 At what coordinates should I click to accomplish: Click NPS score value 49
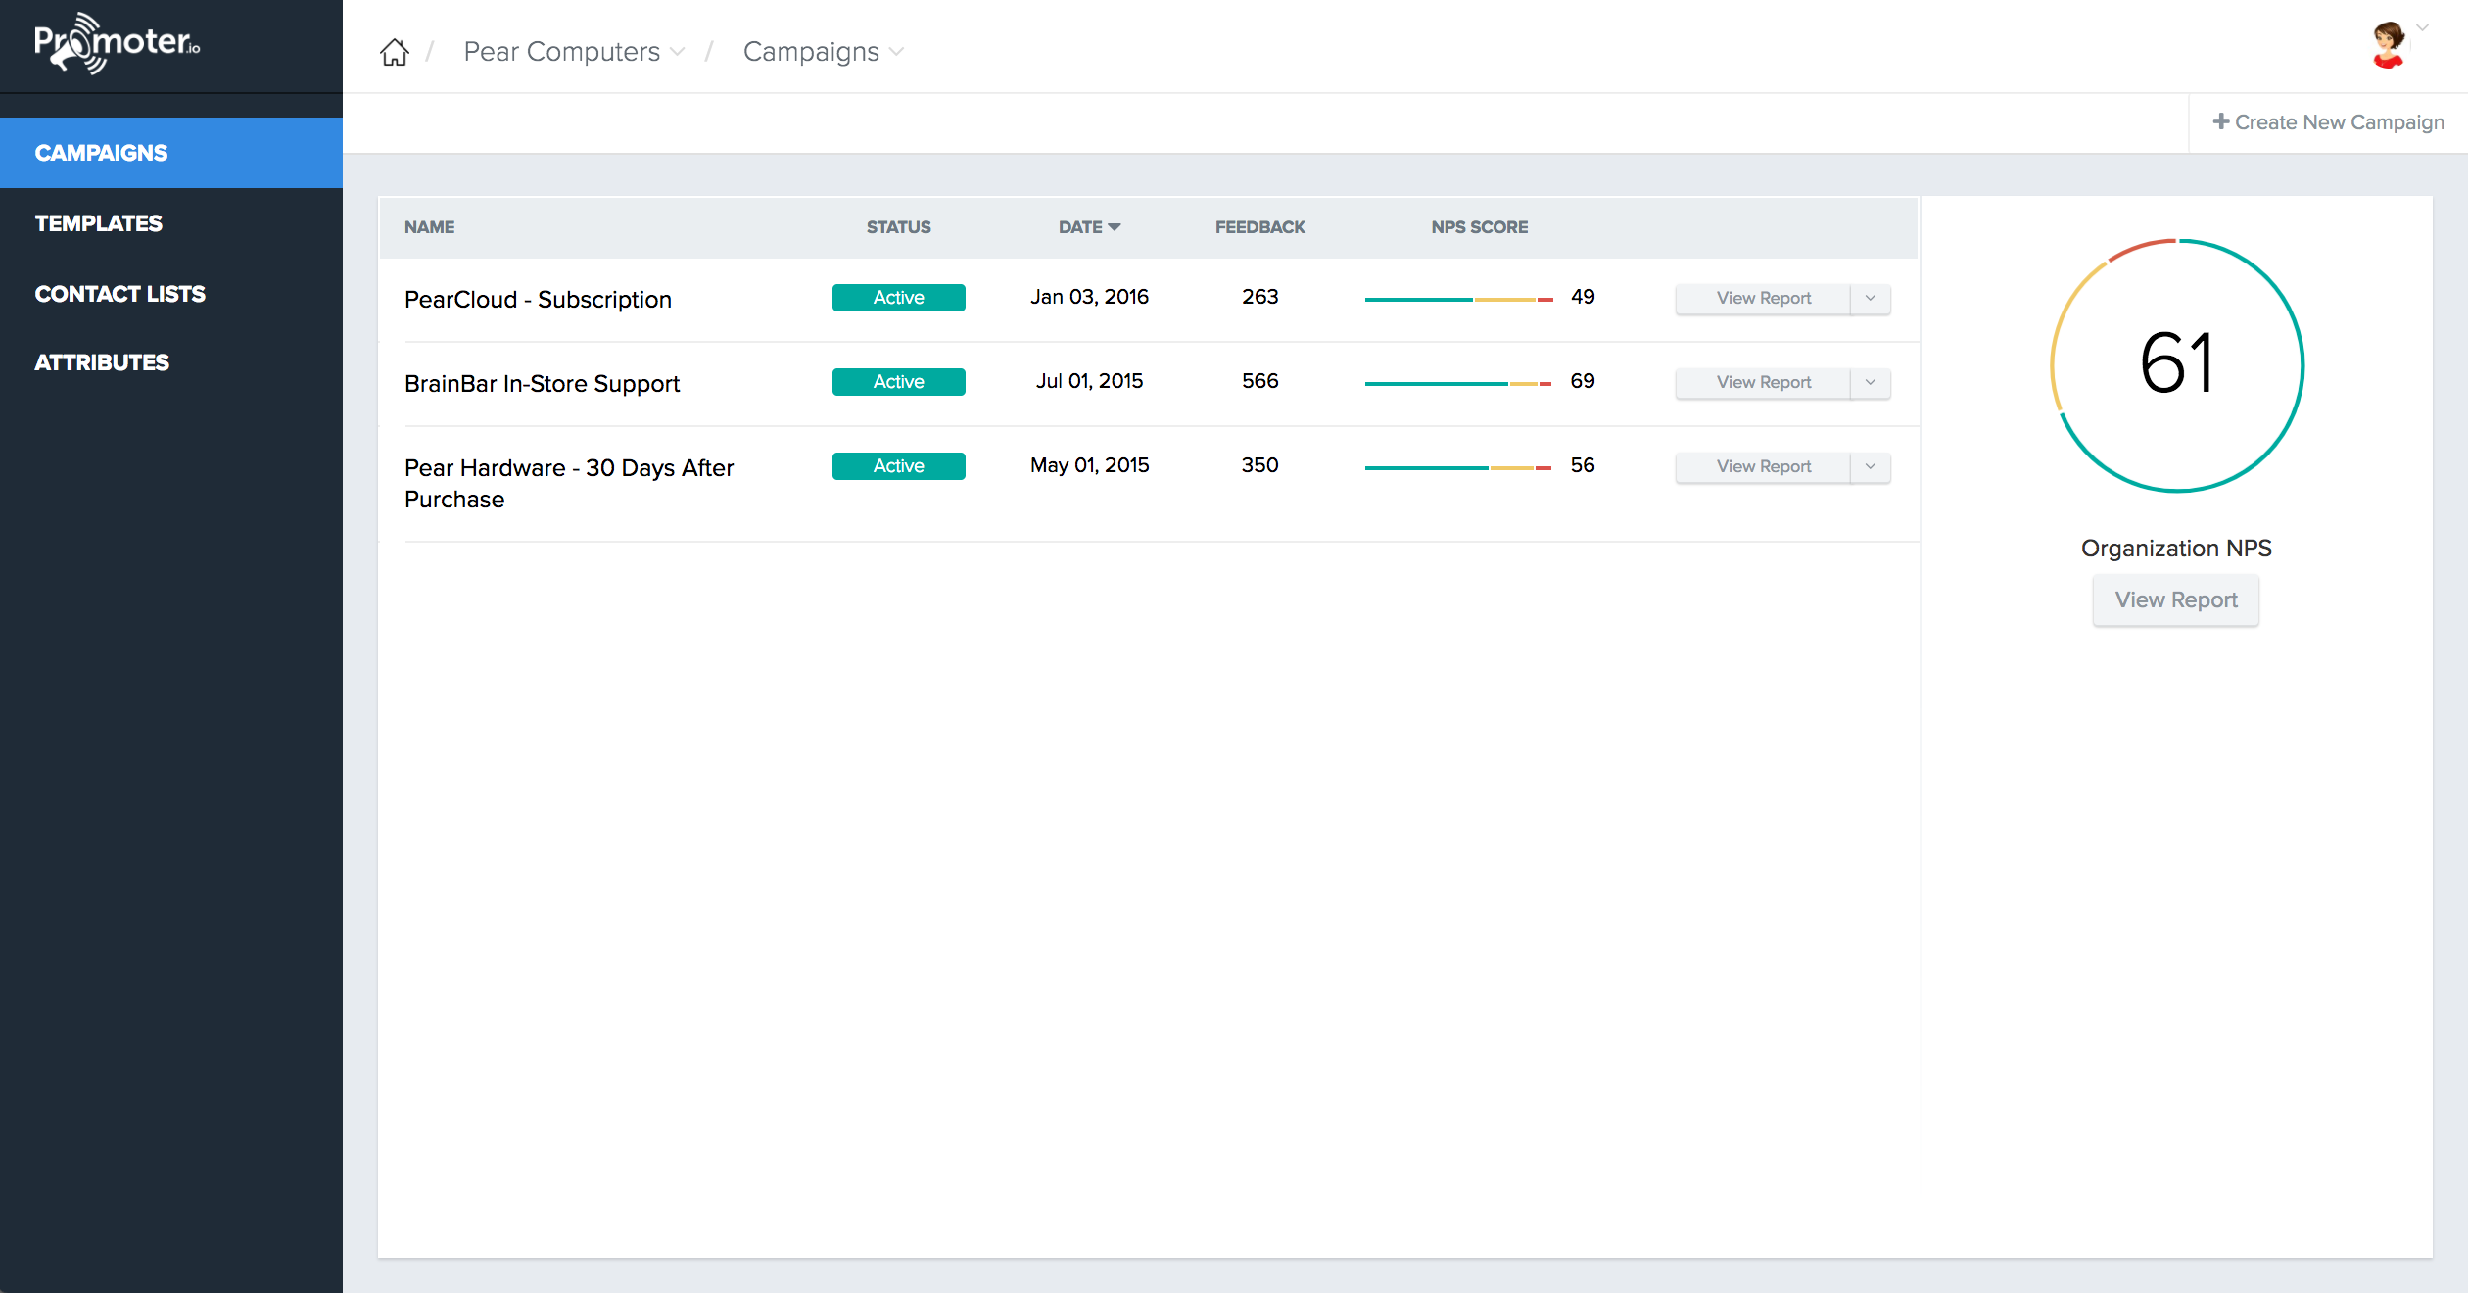(1583, 297)
